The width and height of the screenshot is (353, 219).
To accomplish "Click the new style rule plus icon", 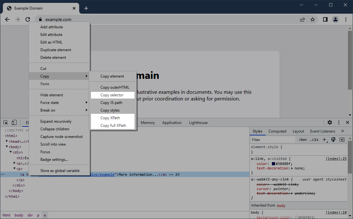I will tap(324, 140).
